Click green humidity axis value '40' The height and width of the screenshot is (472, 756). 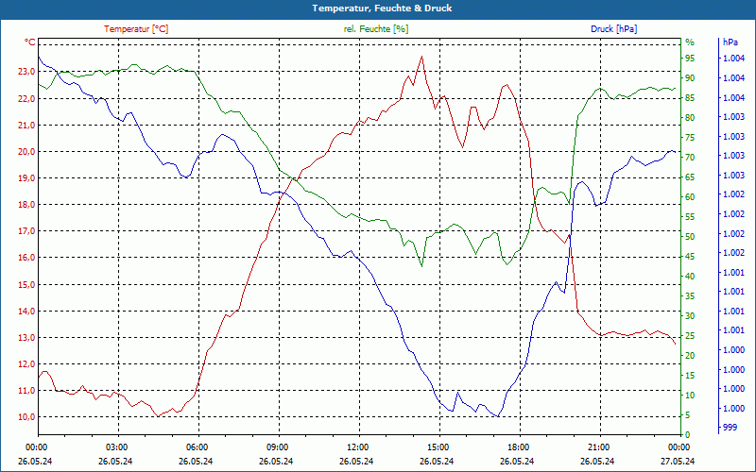click(690, 277)
